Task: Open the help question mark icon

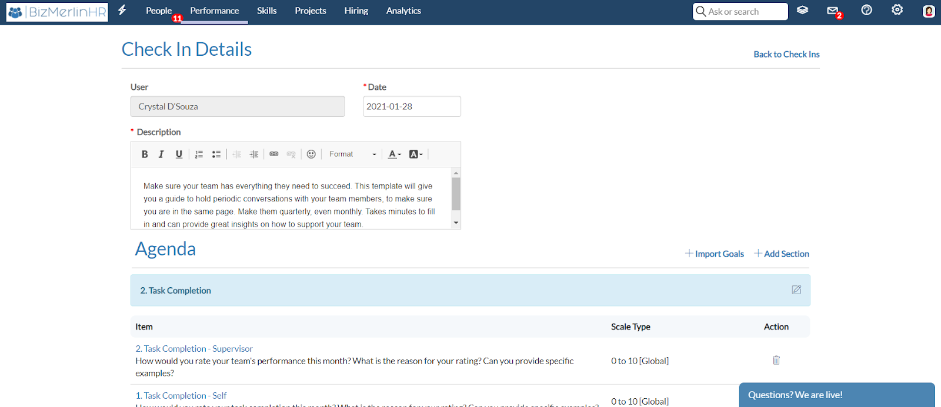Action: (x=866, y=10)
